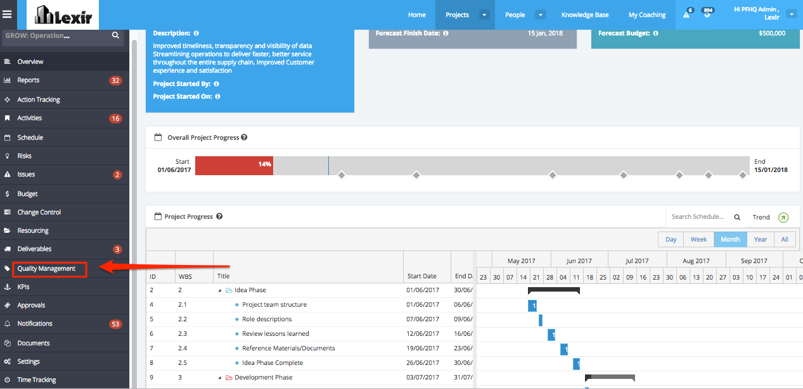This screenshot has width=803, height=389.
Task: Click the Reports chart icon in sidebar
Action: click(7, 80)
